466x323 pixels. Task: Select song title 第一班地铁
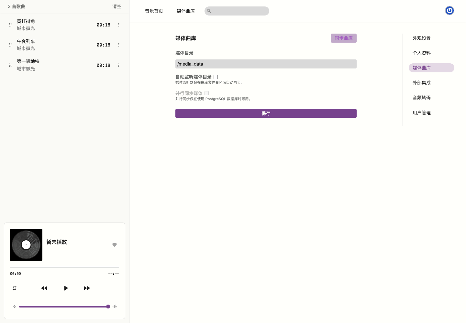(28, 61)
